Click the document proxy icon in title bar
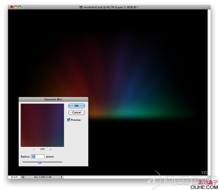This screenshot has height=190, width=219. 81,7
